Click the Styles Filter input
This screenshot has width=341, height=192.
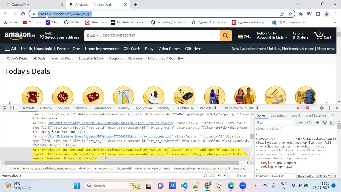[274, 123]
